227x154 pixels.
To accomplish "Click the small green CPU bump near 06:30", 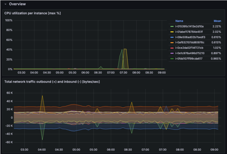I will pos(101,67).
